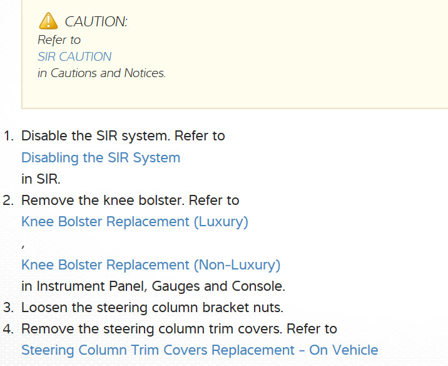Click the 'in Cautions and Notices.' text

101,73
